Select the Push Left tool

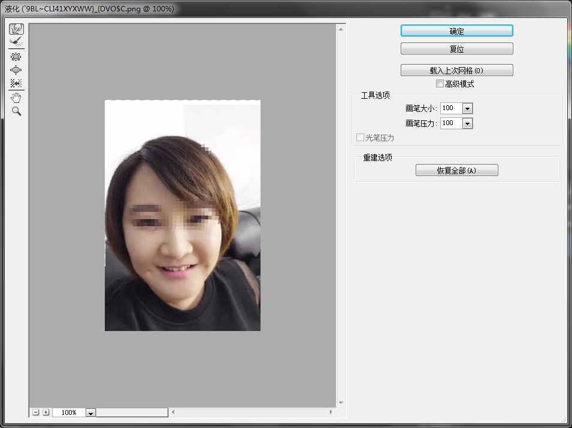tap(16, 83)
